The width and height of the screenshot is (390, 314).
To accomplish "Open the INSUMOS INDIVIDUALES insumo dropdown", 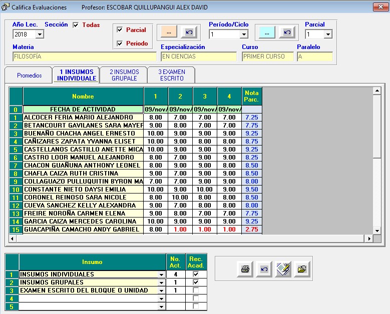I will click(161, 274).
